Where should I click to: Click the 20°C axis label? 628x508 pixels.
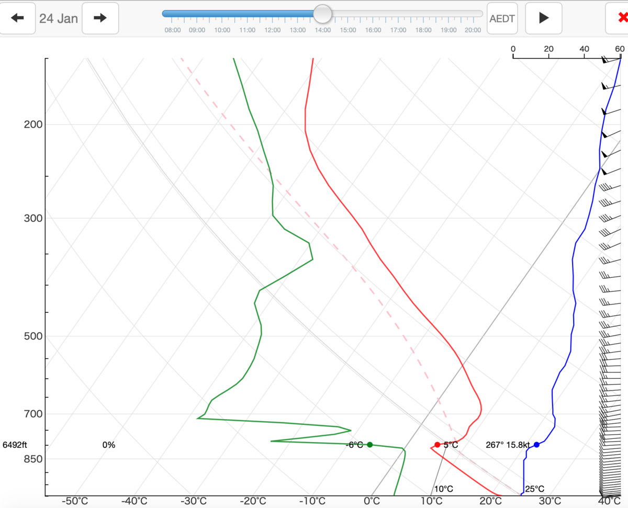click(x=491, y=501)
